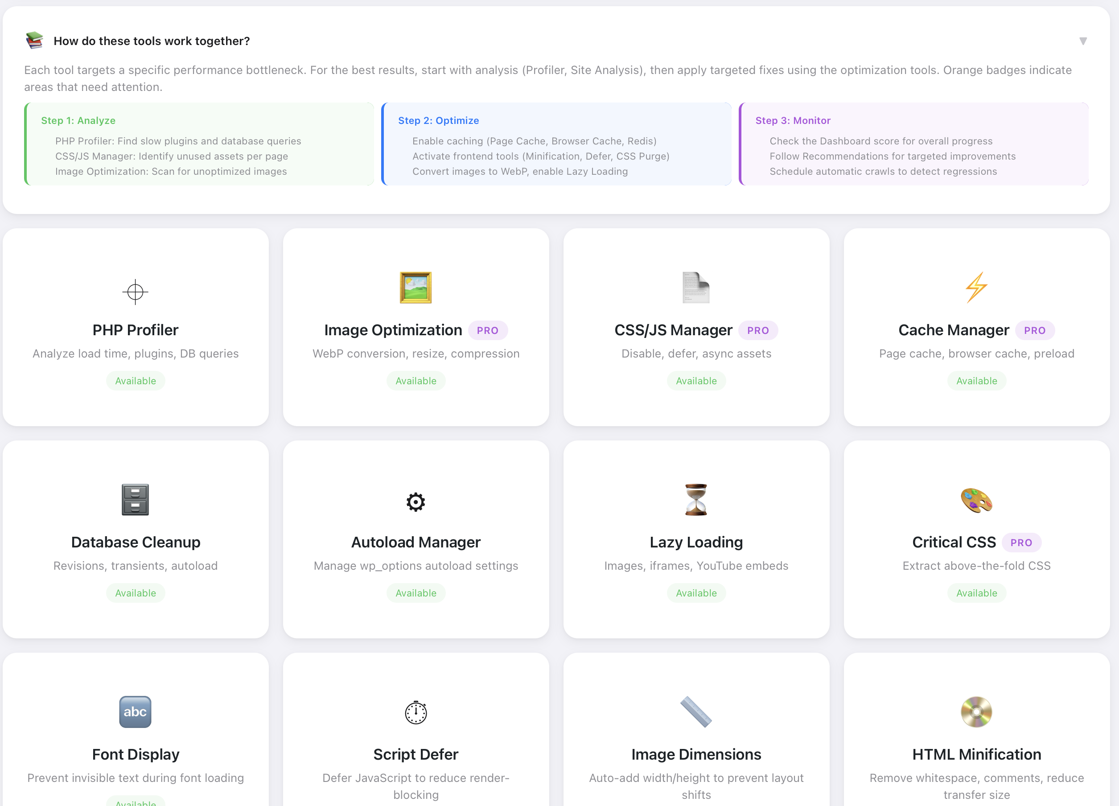Click the CSS/JS Manager document icon
The height and width of the screenshot is (806, 1119).
[x=695, y=288]
